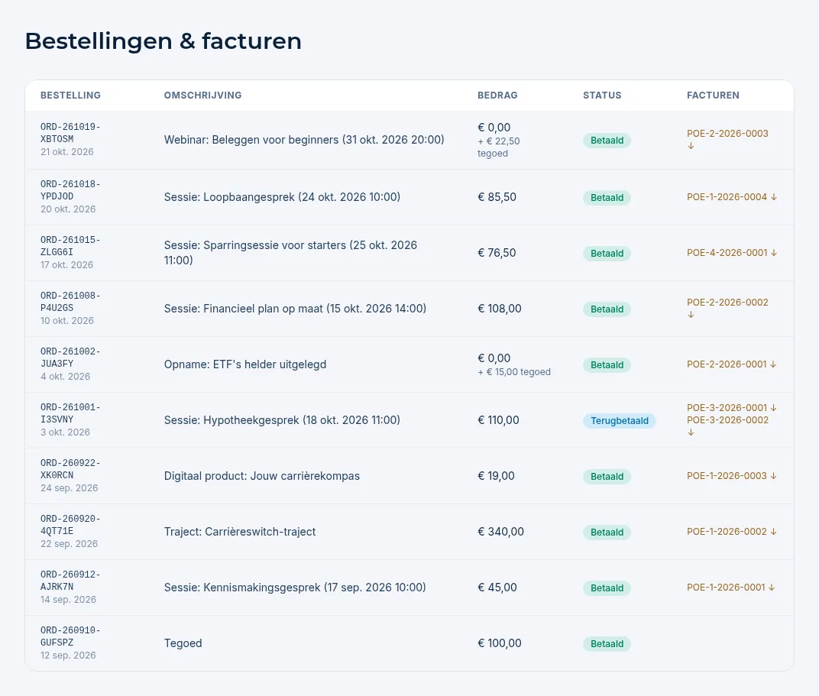
Task: Click the Bestellingen & facturen heading
Action: click(163, 41)
